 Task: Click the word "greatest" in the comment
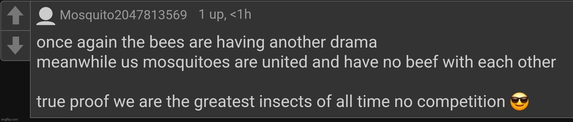[x=224, y=102]
